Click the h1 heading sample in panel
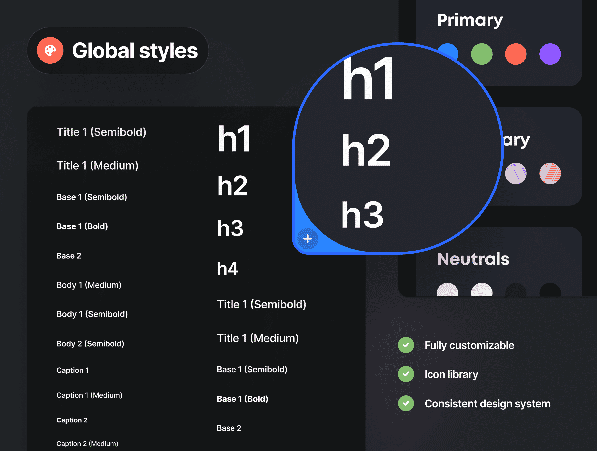Viewport: 597px width, 451px height. click(x=234, y=139)
